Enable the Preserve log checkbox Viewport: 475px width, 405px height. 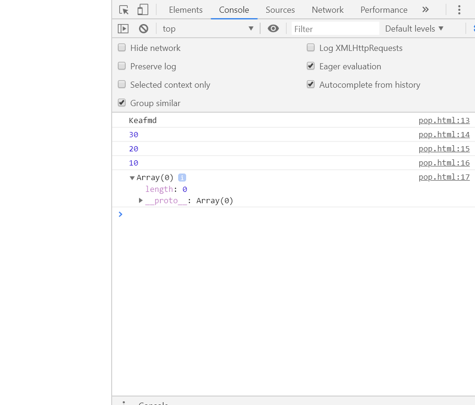click(122, 66)
